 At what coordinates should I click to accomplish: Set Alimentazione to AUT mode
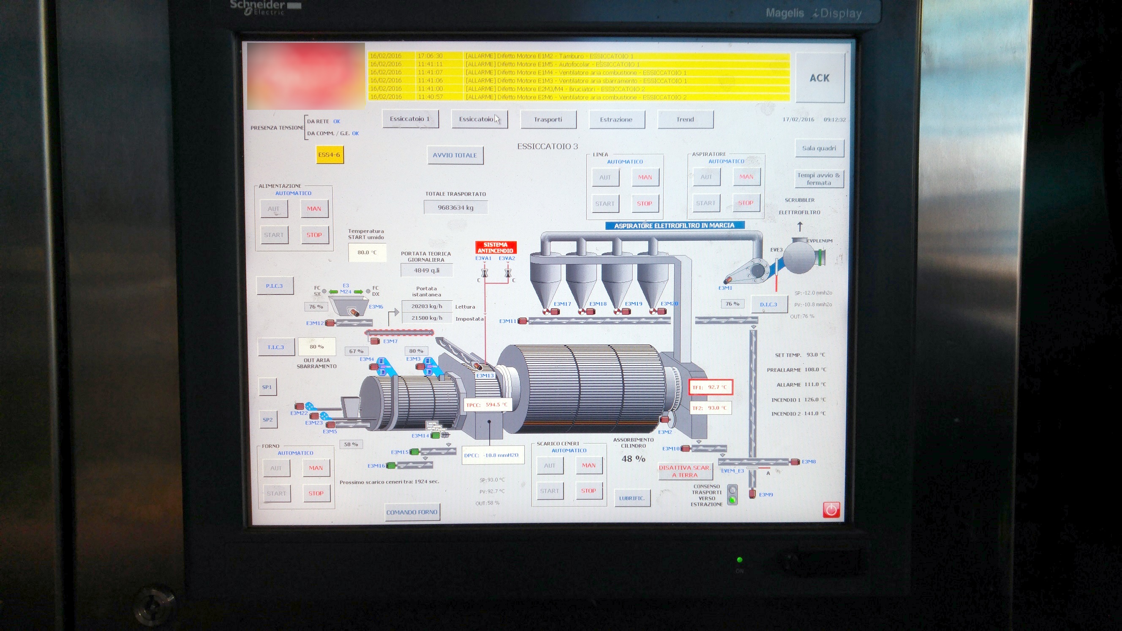pos(274,209)
